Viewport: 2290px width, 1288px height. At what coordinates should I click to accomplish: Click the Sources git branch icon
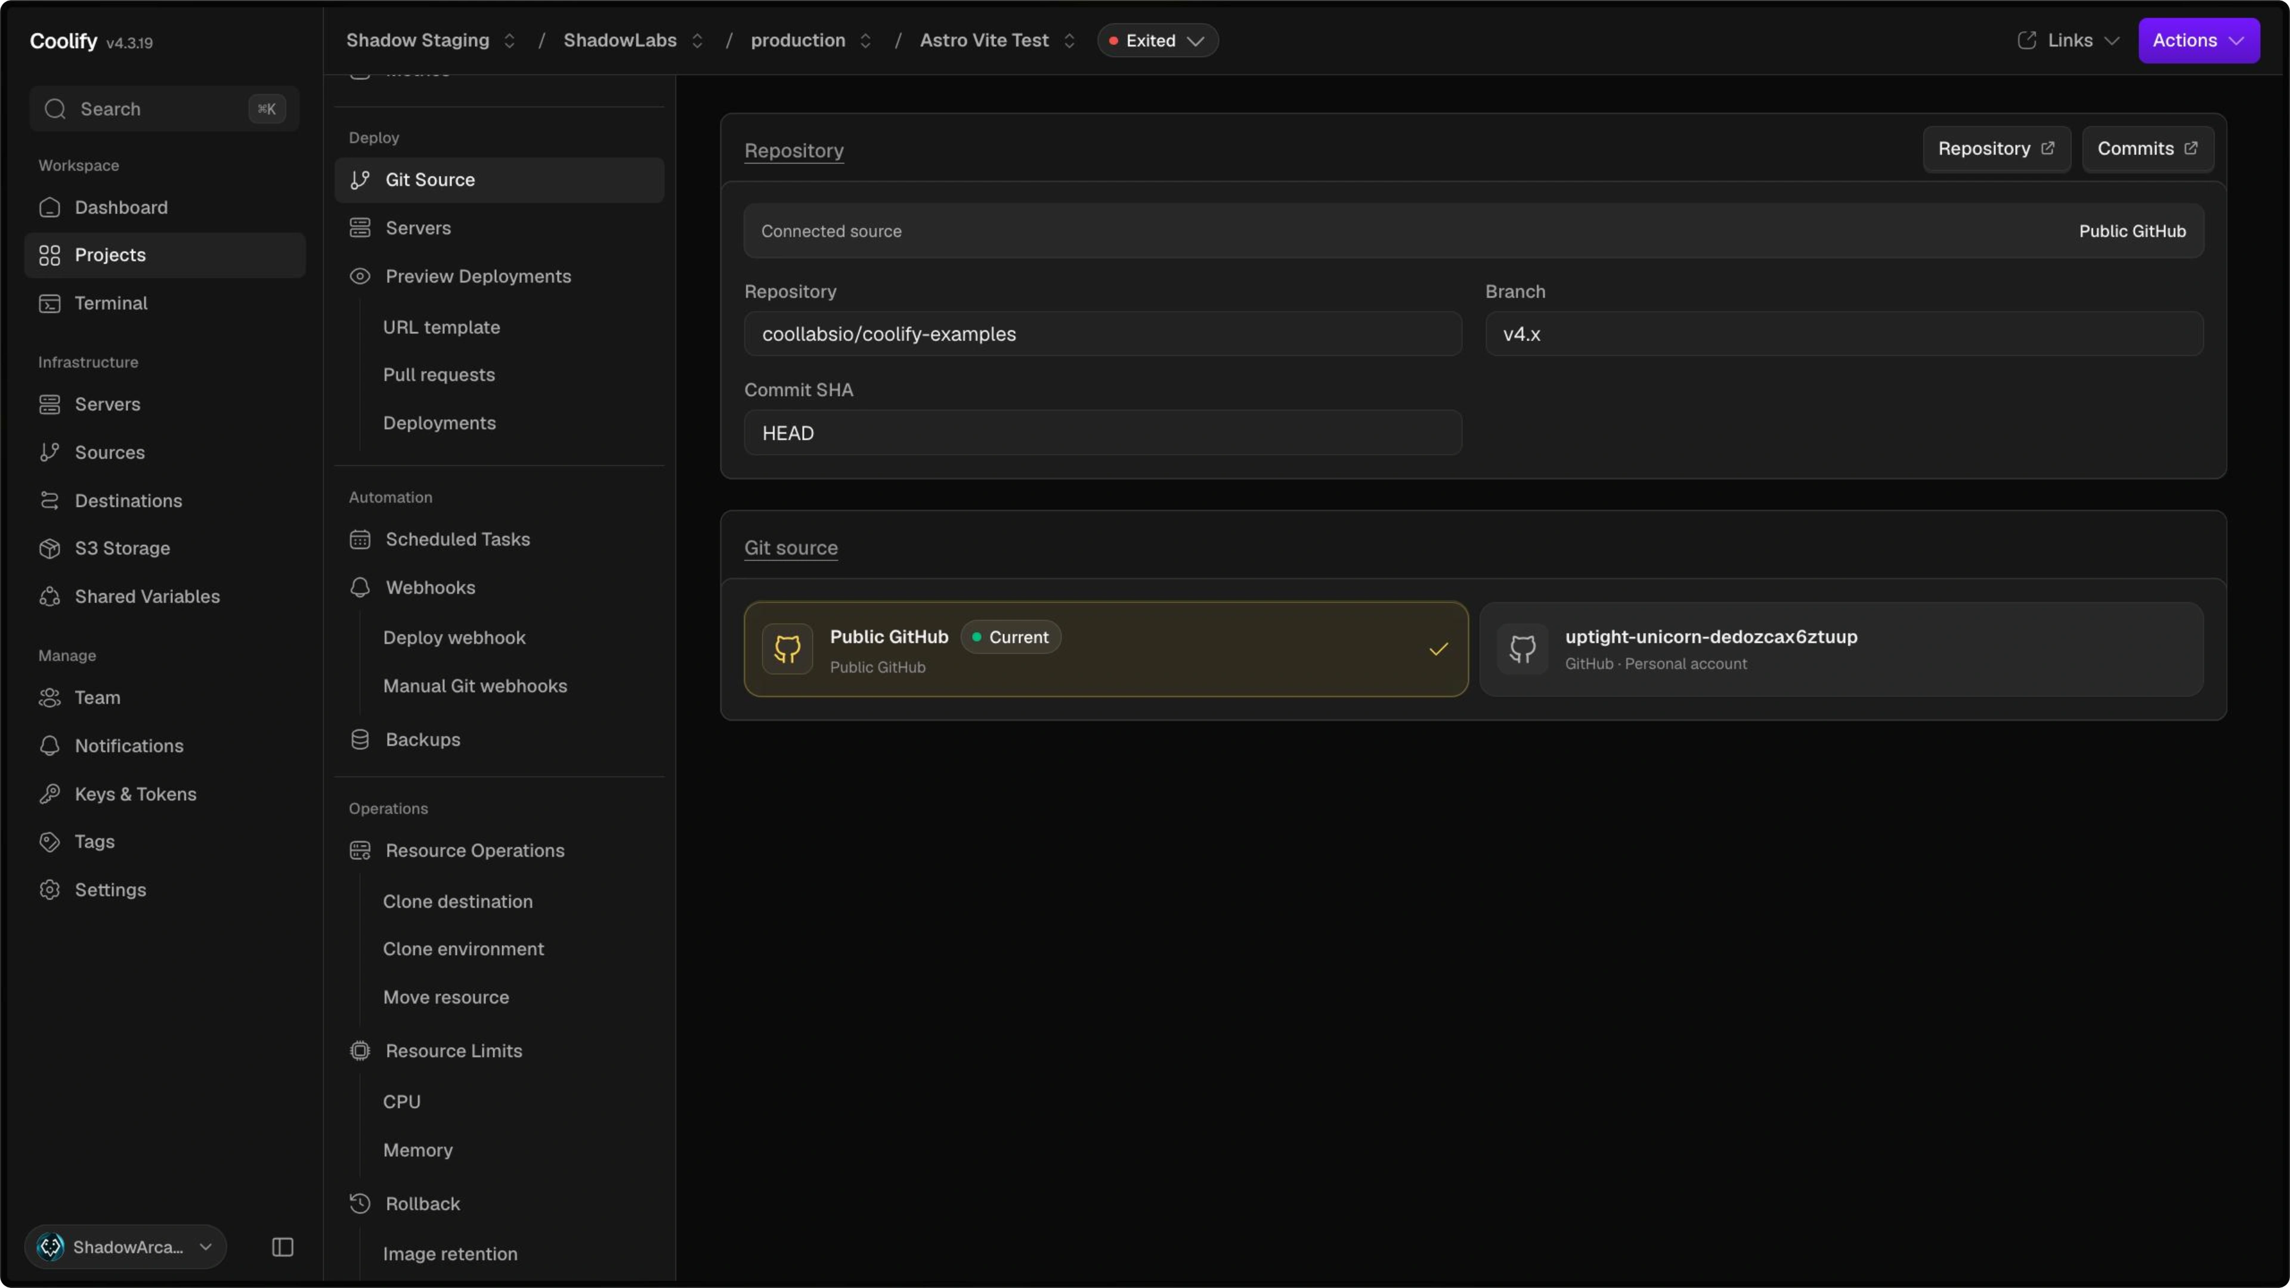point(49,453)
